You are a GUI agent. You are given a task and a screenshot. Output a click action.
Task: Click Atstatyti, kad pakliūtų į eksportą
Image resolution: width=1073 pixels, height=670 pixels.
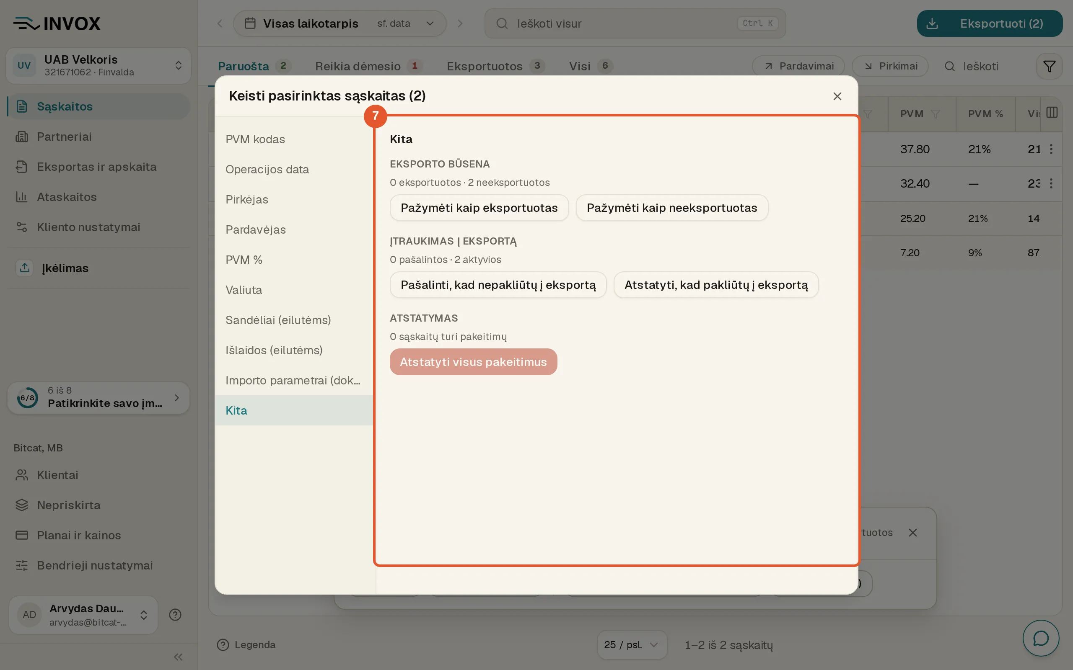(x=715, y=285)
